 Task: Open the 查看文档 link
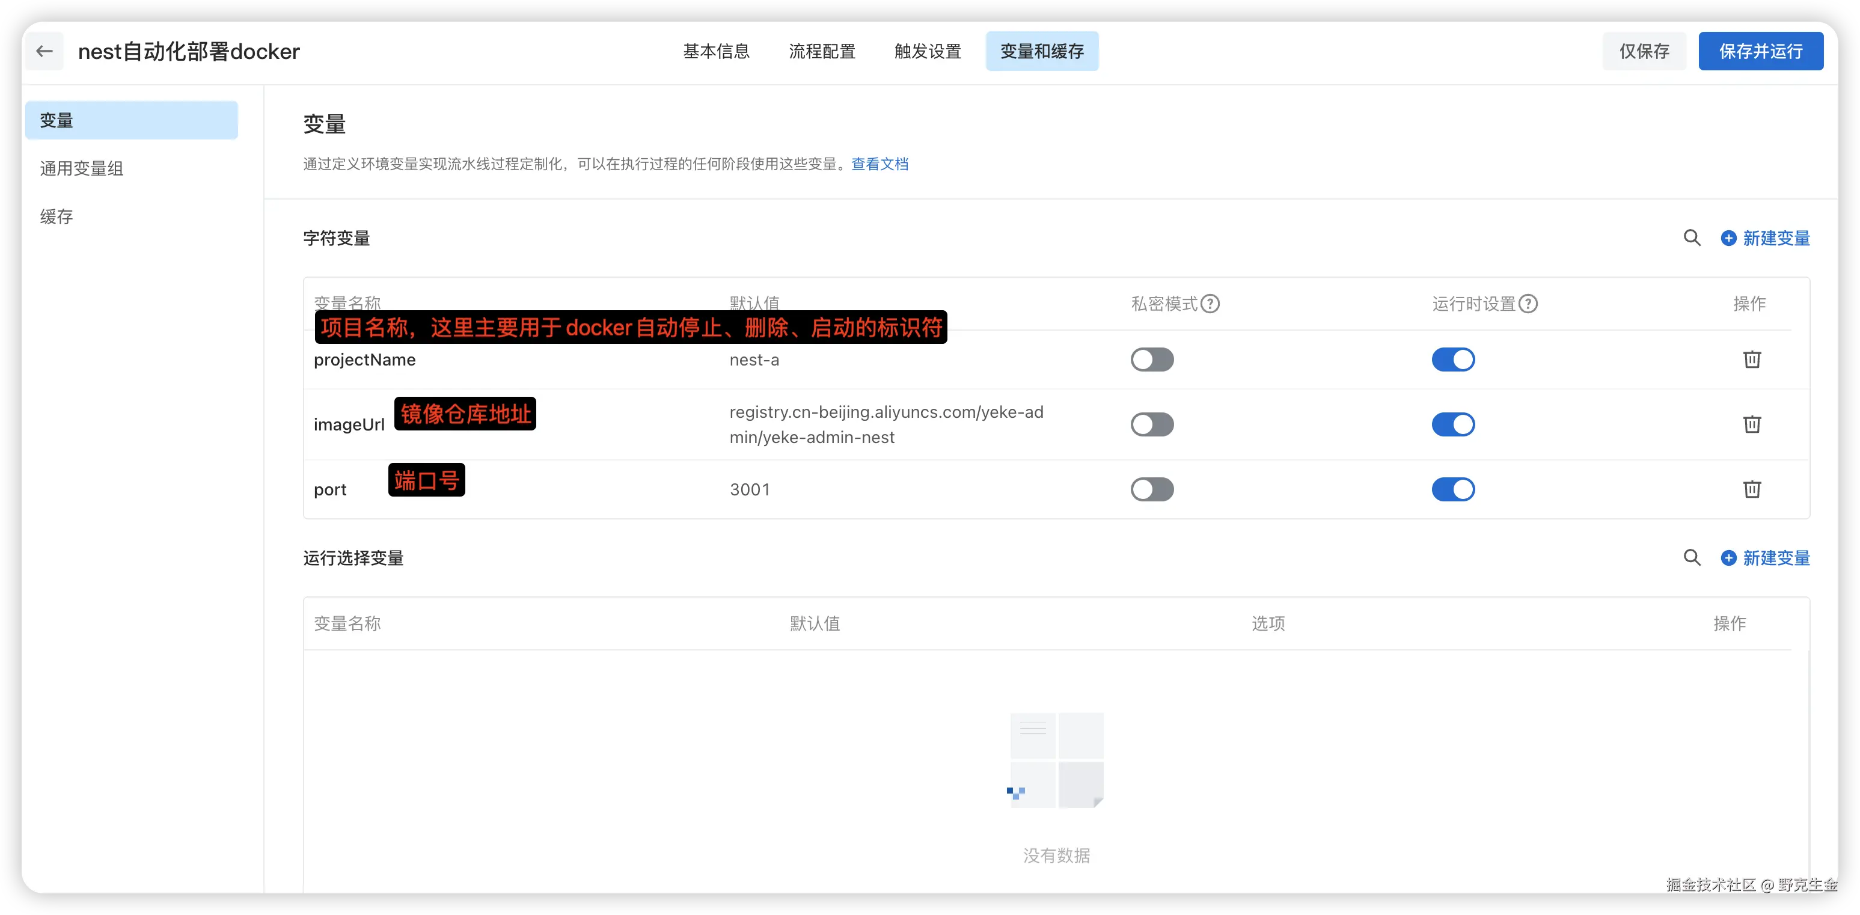(880, 164)
